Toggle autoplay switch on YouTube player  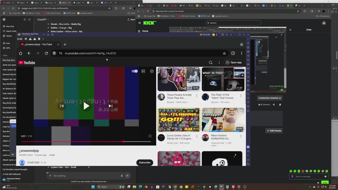(135, 71)
